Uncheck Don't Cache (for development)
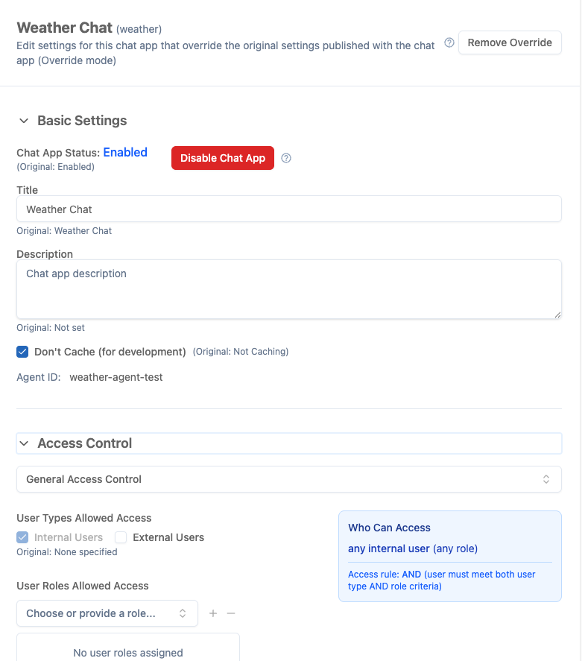 tap(22, 351)
